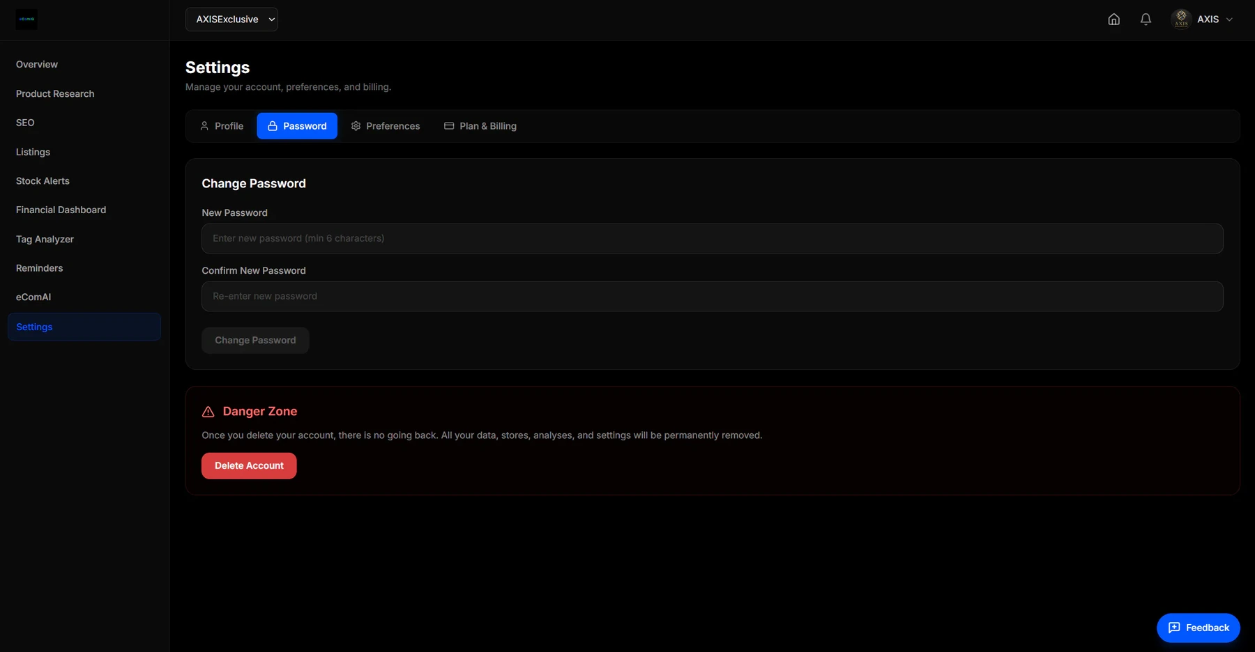1255x652 pixels.
Task: Click the app logo in the sidebar
Action: [26, 20]
